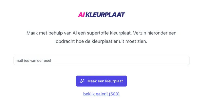198x104 pixels.
Task: Click the "(500)" count in the gallery link
Action: 114,94
